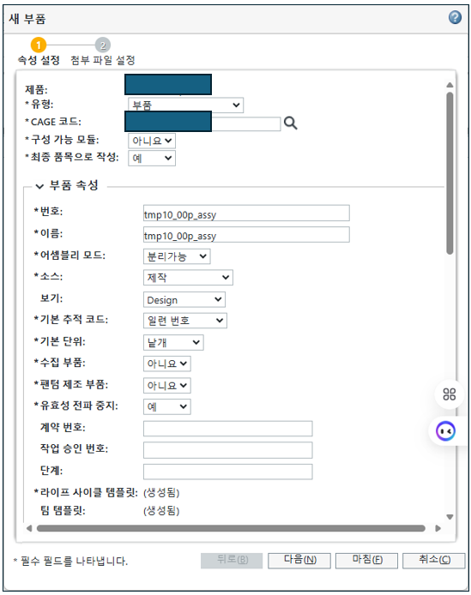Open the 팬텀 제조 부품 dropdown

[x=166, y=386]
